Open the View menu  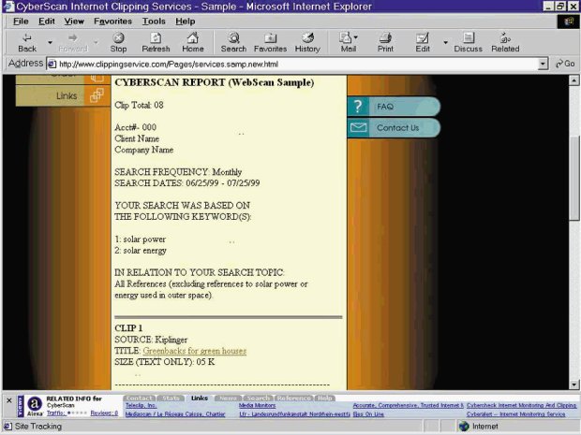click(74, 22)
